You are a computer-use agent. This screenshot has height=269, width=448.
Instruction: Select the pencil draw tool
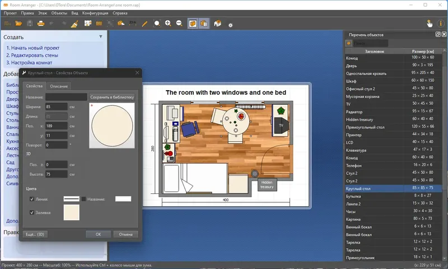tap(144, 24)
